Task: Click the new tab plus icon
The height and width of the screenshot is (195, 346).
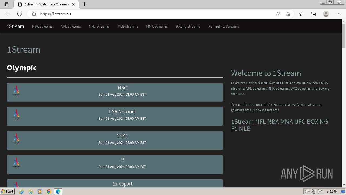Action: (x=84, y=4)
